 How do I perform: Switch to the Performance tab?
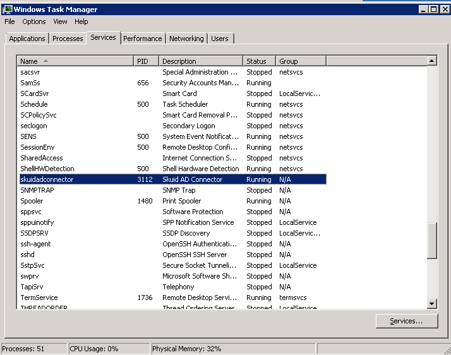(x=142, y=39)
